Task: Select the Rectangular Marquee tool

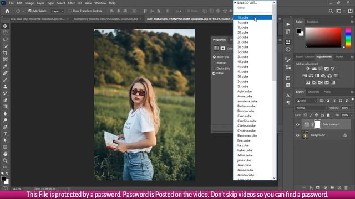Action: click(5, 33)
